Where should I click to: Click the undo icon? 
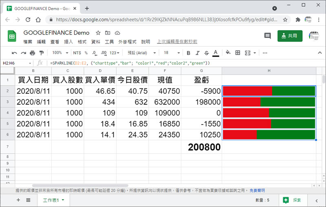pyautogui.click(x=14, y=53)
